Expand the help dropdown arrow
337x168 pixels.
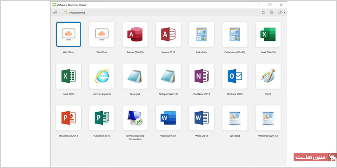coord(285,13)
